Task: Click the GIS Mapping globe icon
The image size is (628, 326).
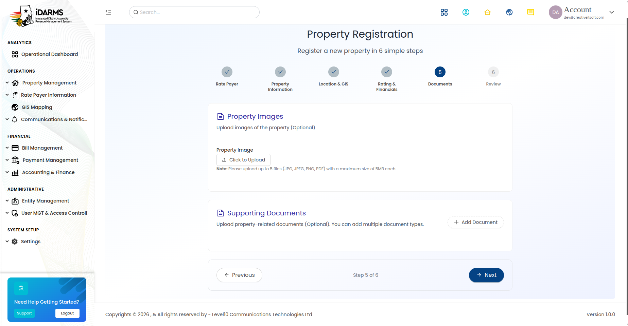Action: 15,107
